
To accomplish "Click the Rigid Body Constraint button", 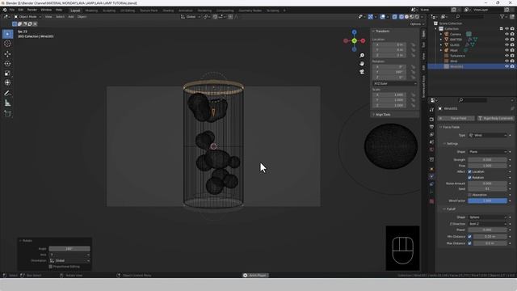I will pyautogui.click(x=495, y=118).
